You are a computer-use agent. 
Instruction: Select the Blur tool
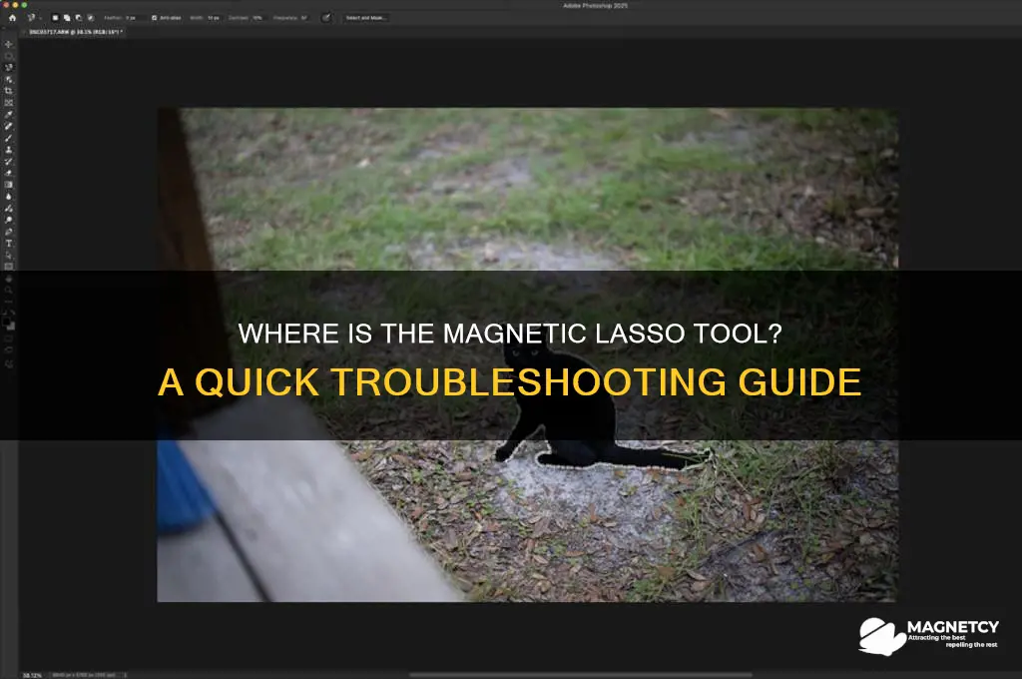[x=8, y=197]
